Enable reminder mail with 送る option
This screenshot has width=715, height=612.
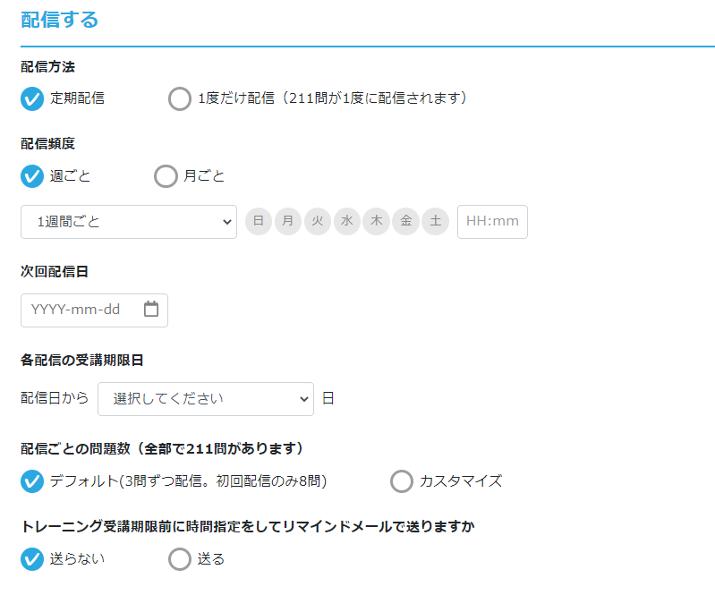click(180, 559)
